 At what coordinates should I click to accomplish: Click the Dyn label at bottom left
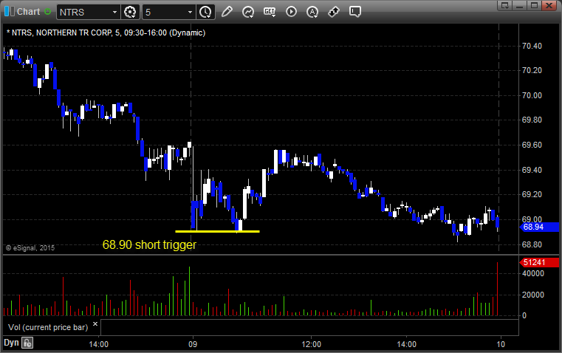(11, 343)
